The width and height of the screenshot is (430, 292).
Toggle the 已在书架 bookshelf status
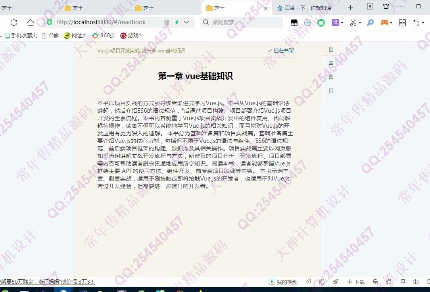[x=281, y=50]
